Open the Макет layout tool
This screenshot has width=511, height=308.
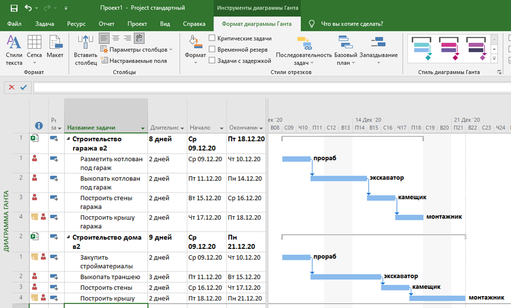[x=55, y=47]
